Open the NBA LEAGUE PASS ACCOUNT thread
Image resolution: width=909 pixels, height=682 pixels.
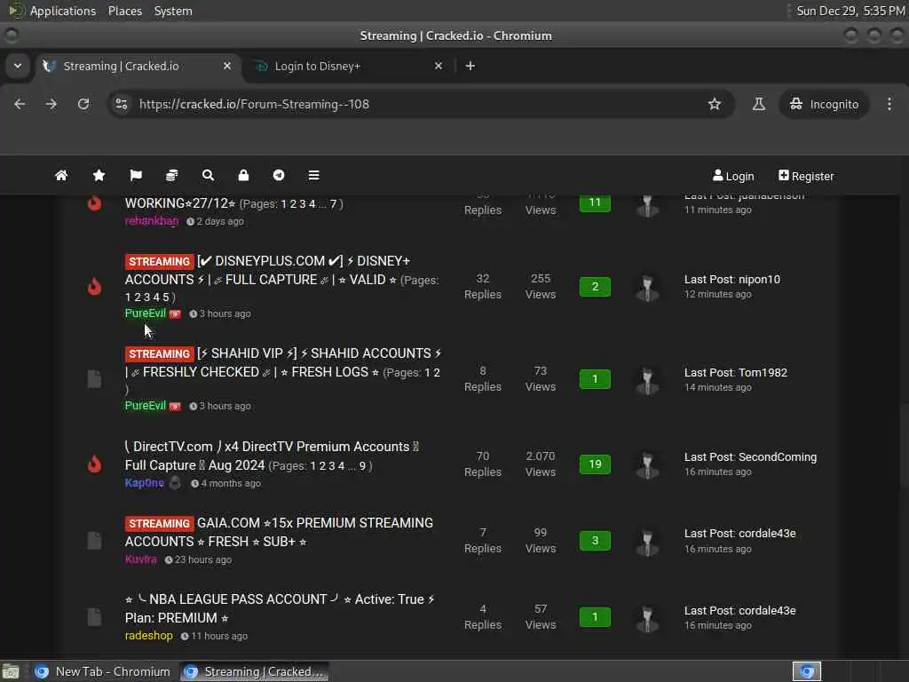point(280,608)
